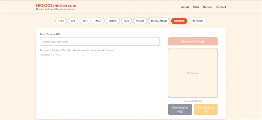The image size is (262, 120).
Task: Open the Donate link
Action: click(x=208, y=7)
